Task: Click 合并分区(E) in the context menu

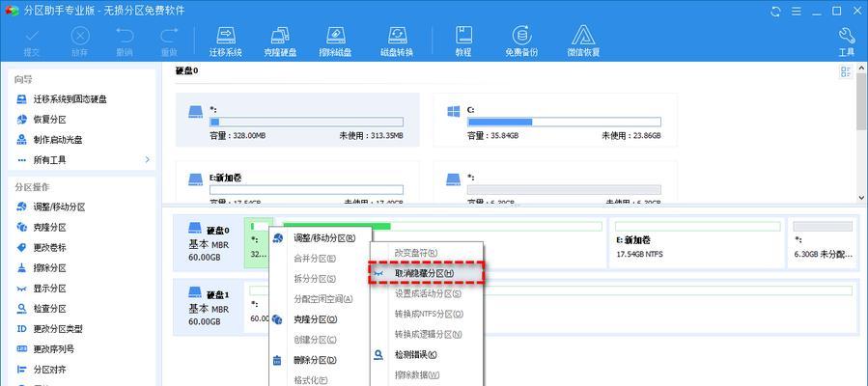Action: pyautogui.click(x=320, y=259)
